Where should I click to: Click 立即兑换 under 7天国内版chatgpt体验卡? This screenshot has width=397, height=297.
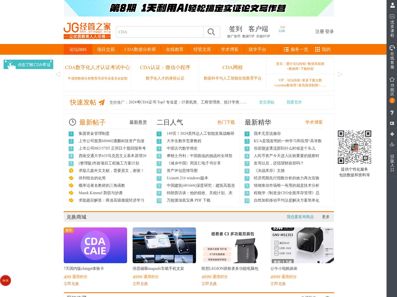point(71,284)
